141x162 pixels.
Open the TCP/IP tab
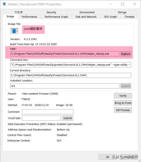[19, 12]
